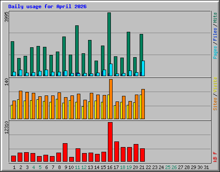Click day label 21 on the x-axis

point(142,167)
